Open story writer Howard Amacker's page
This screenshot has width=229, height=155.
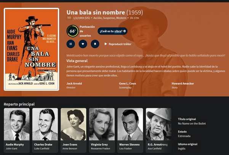click(183, 84)
